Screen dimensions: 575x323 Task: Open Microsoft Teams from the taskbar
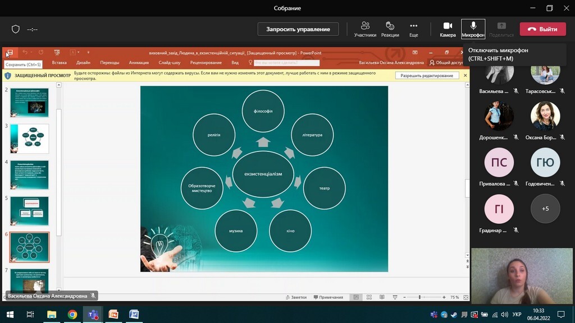point(93,314)
